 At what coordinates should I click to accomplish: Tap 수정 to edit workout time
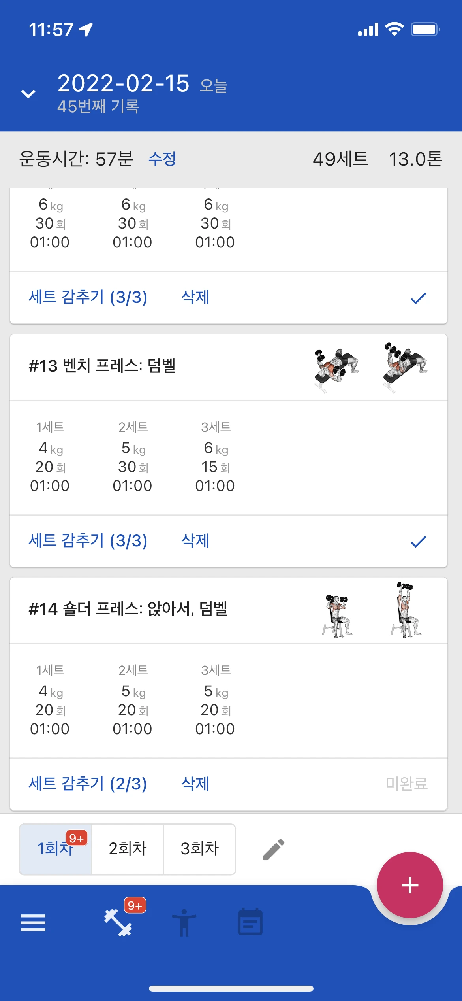162,159
